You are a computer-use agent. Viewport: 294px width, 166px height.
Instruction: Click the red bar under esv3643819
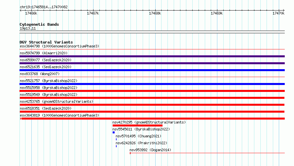tap(152, 119)
